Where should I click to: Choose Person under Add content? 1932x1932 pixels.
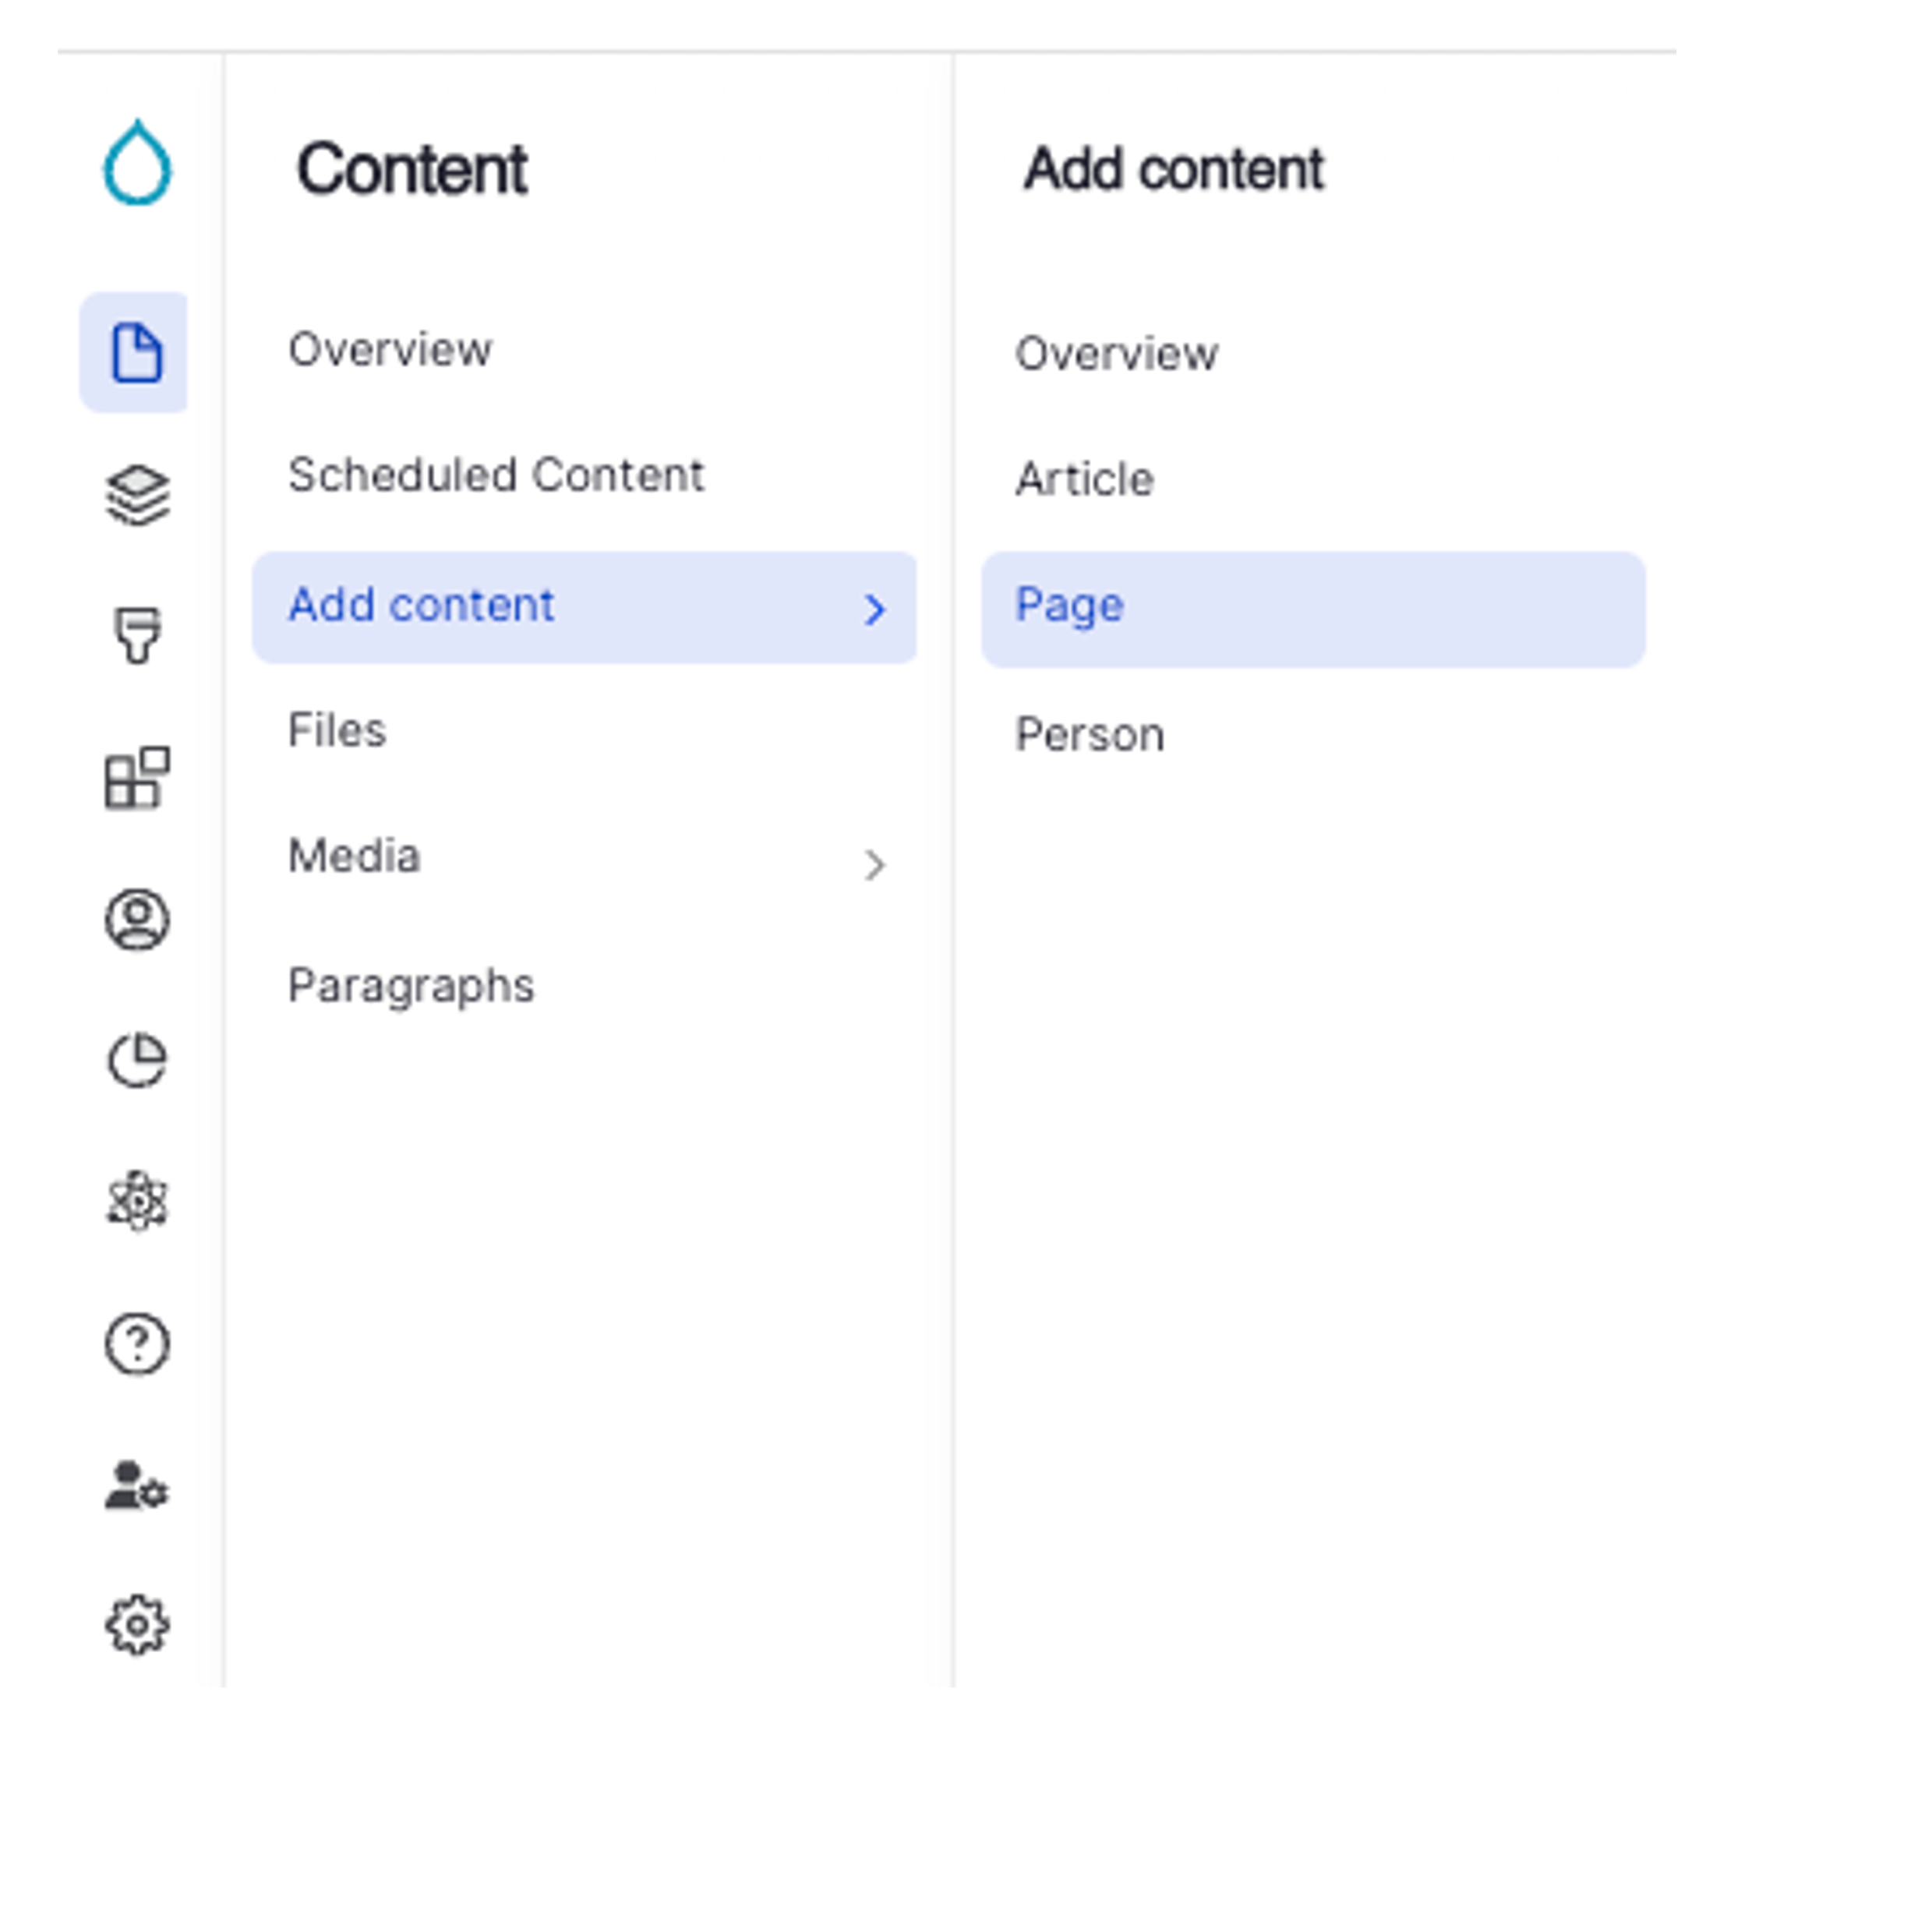tap(1090, 735)
